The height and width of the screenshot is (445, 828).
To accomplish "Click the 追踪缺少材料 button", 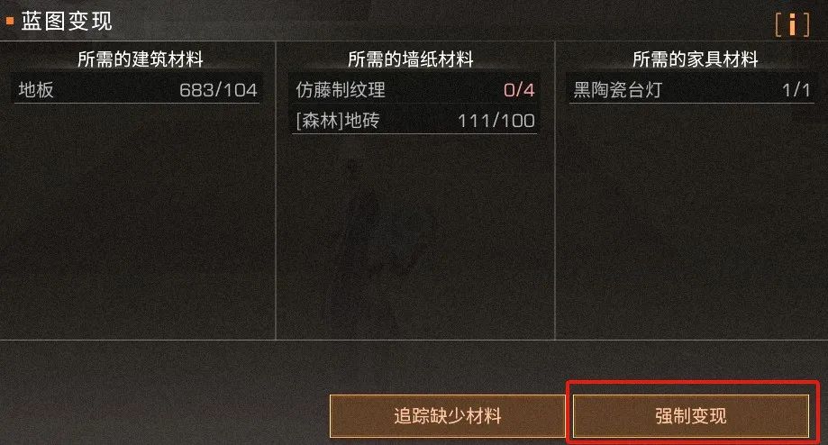I will pos(447,416).
